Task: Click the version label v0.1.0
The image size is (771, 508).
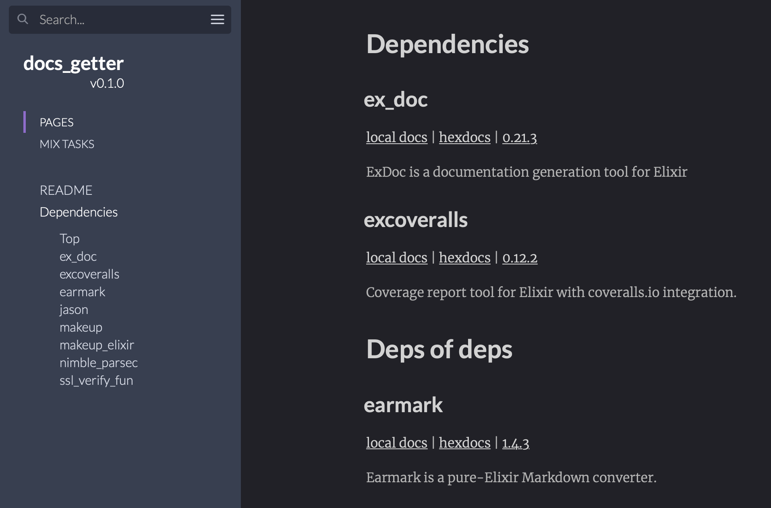Action: click(107, 83)
